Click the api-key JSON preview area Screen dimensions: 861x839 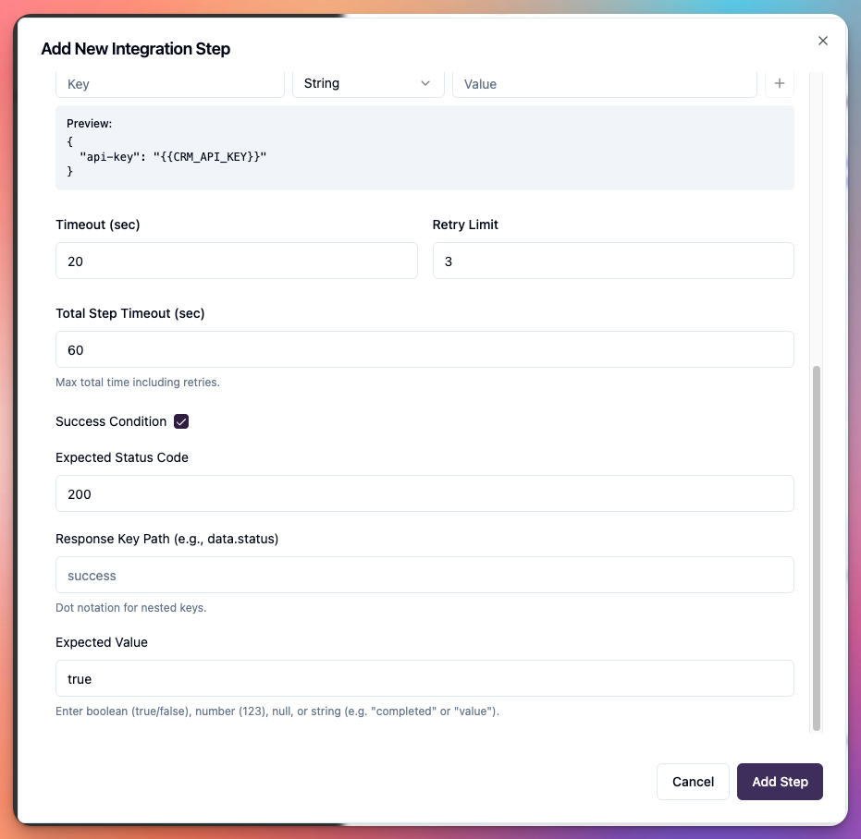click(x=424, y=148)
